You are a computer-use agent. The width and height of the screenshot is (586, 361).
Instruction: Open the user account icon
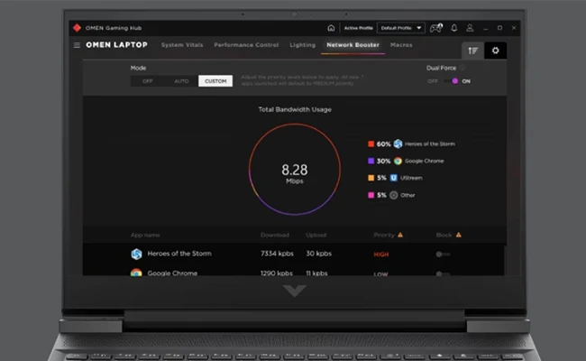(470, 28)
